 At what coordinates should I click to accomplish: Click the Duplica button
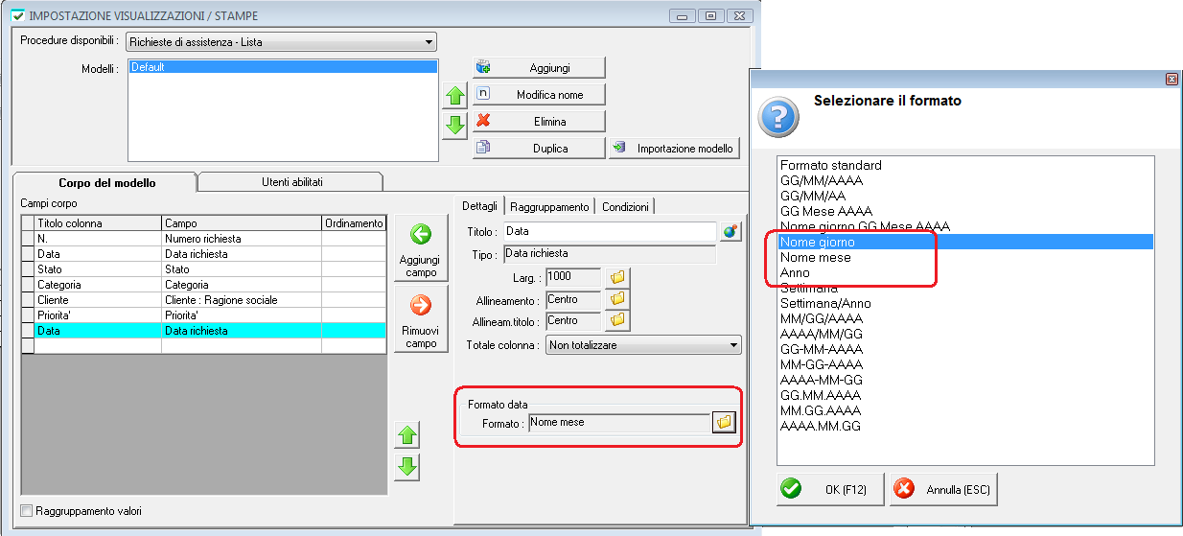pyautogui.click(x=539, y=149)
